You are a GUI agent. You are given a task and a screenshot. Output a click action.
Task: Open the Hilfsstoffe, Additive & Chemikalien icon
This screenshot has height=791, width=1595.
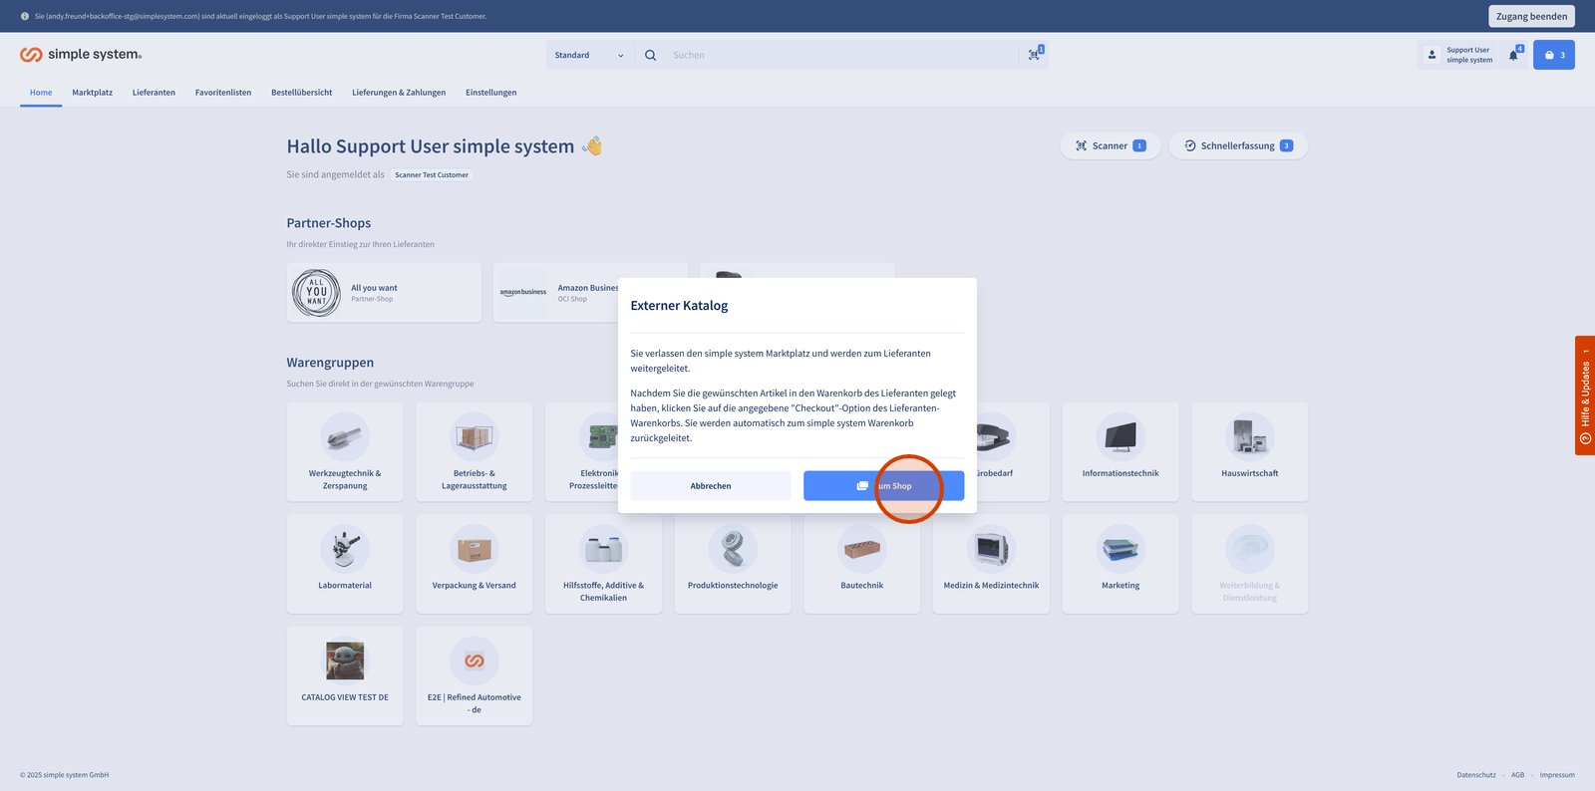coord(603,549)
